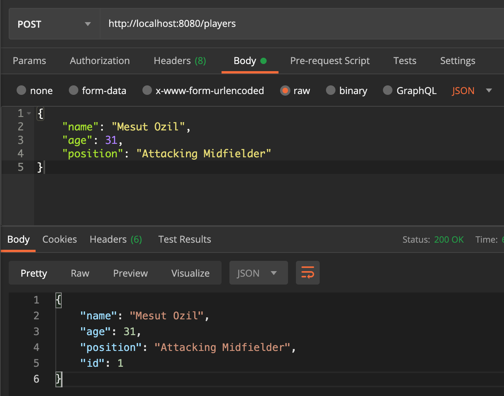The image size is (504, 396).
Task: Select the none body type radio
Action: point(21,91)
